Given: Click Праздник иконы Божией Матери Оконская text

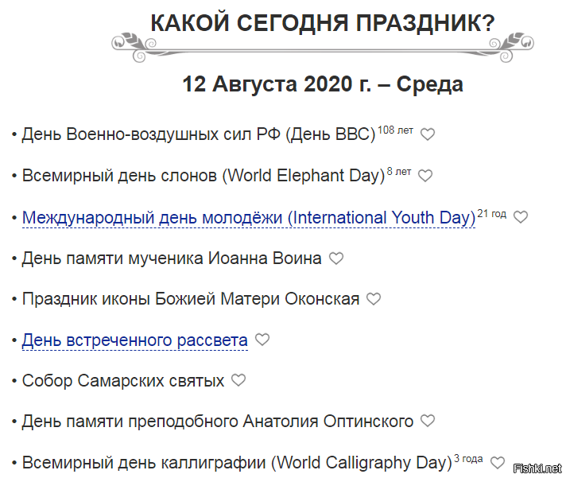Looking at the screenshot, I should click(190, 300).
